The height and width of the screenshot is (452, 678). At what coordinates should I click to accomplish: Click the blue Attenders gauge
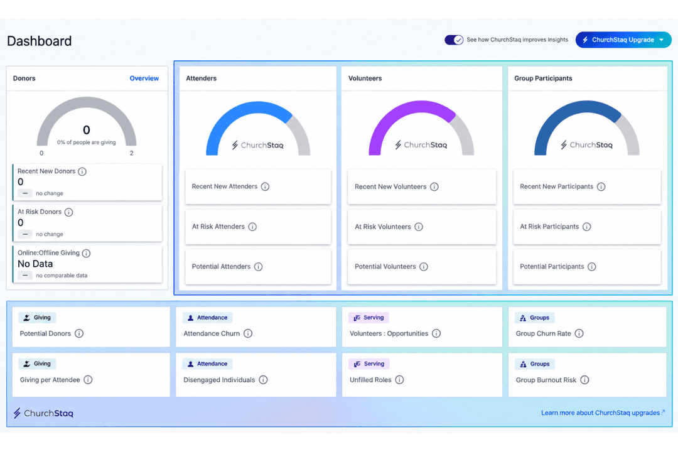[258, 129]
